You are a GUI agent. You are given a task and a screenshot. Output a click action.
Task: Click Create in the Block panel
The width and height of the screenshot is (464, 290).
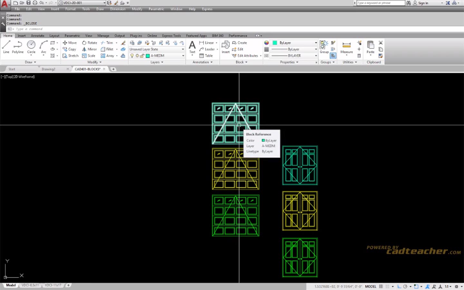[x=242, y=43]
